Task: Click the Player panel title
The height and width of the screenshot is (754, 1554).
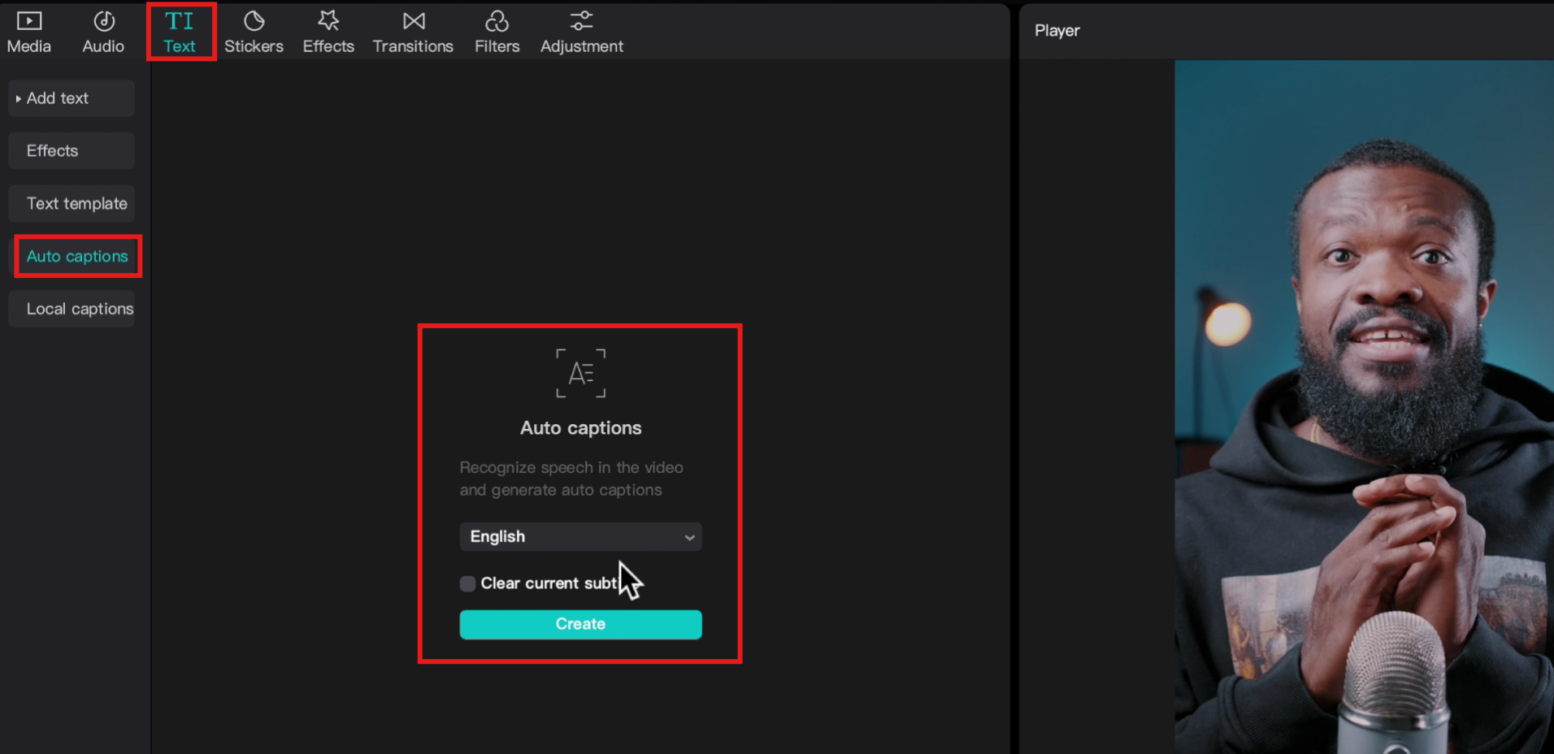Action: coord(1057,31)
